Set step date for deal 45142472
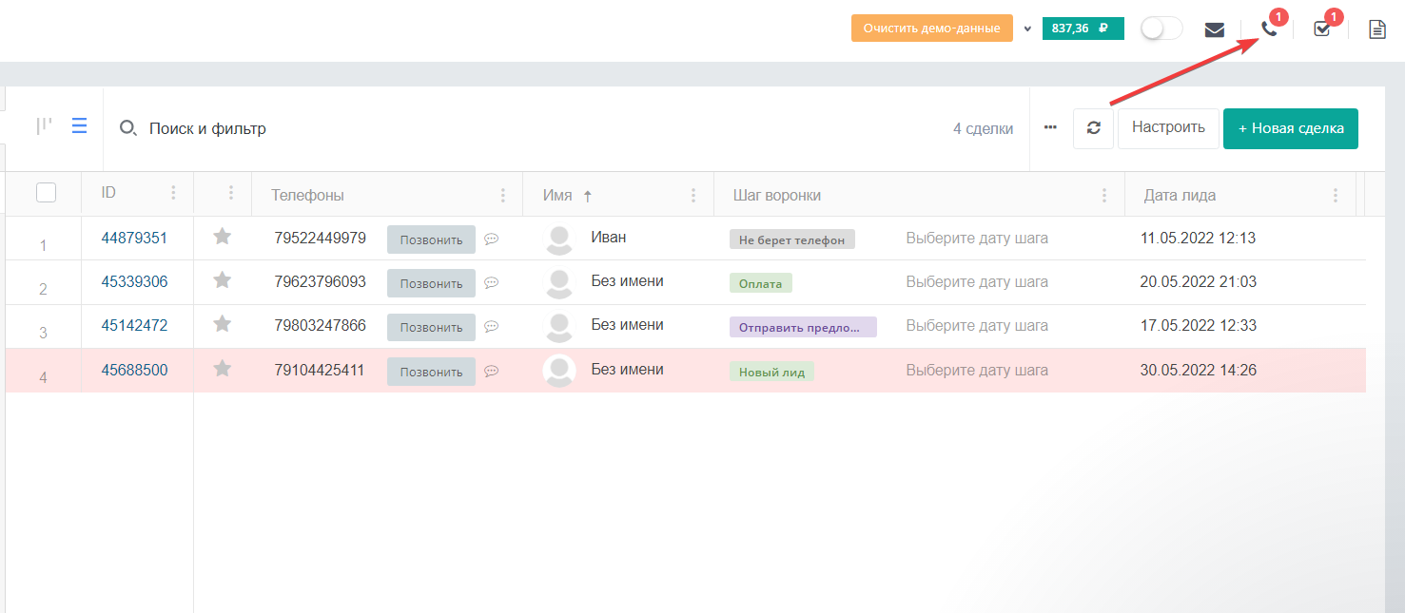This screenshot has height=613, width=1405. (x=977, y=325)
